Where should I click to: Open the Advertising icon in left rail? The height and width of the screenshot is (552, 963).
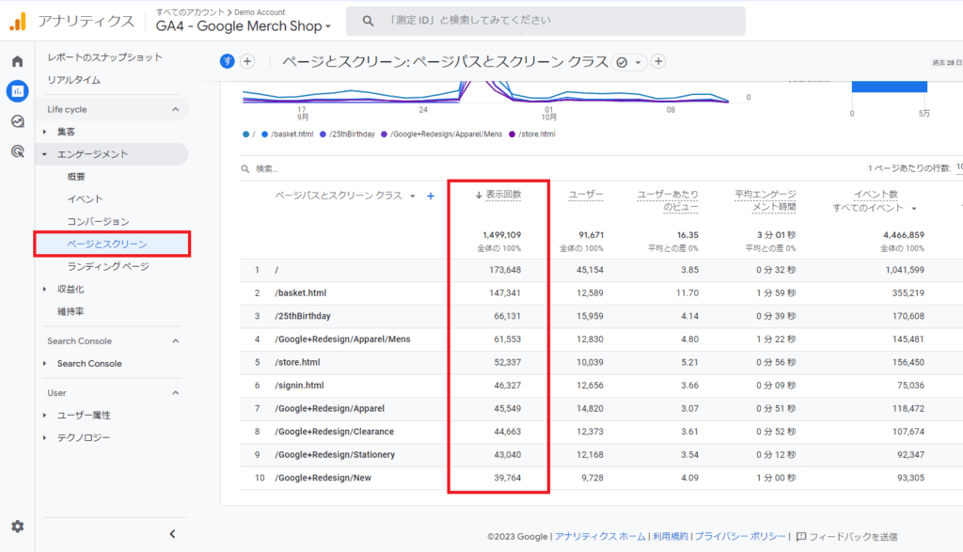[17, 151]
